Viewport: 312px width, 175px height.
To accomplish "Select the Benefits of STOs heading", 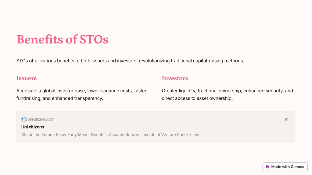I will point(63,39).
